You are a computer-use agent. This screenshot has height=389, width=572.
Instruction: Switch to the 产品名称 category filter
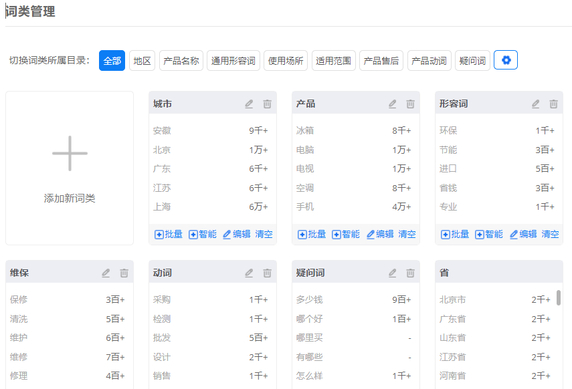tap(181, 61)
